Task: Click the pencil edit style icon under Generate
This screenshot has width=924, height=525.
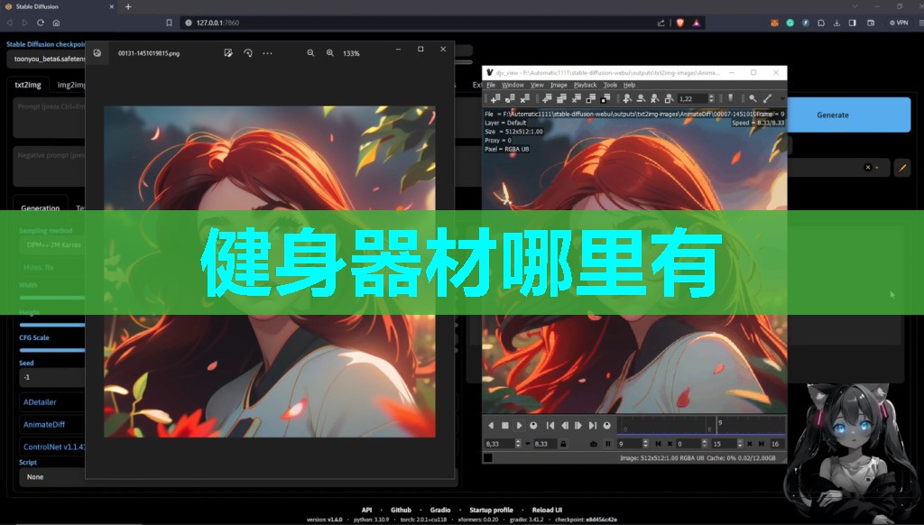Action: pos(902,168)
